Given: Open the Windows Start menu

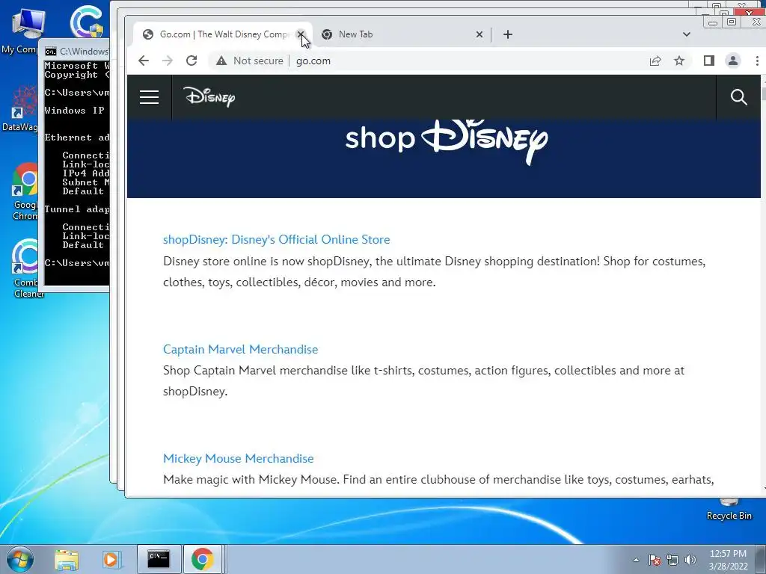Looking at the screenshot, I should pos(20,559).
